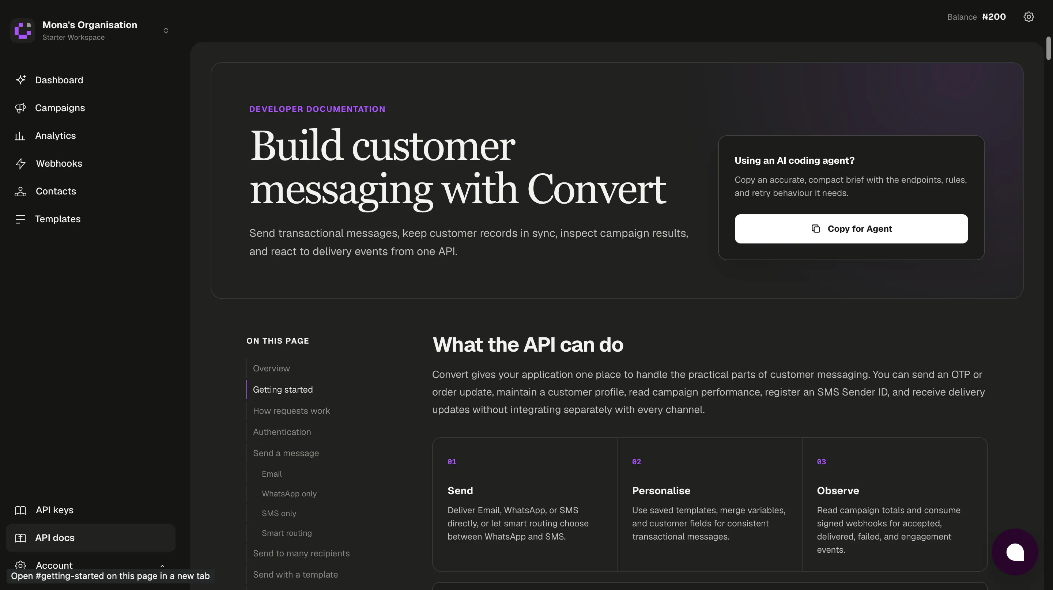This screenshot has width=1053, height=590.
Task: Click the Account gear icon
Action: pyautogui.click(x=20, y=565)
